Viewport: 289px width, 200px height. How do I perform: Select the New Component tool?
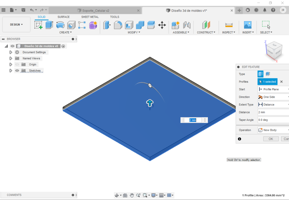coord(176,25)
